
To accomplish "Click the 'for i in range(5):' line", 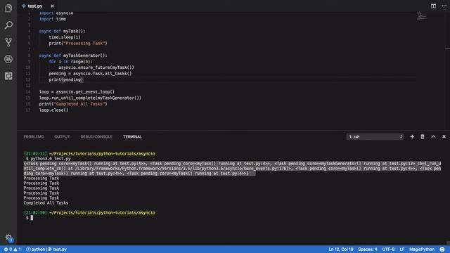I will [70, 61].
